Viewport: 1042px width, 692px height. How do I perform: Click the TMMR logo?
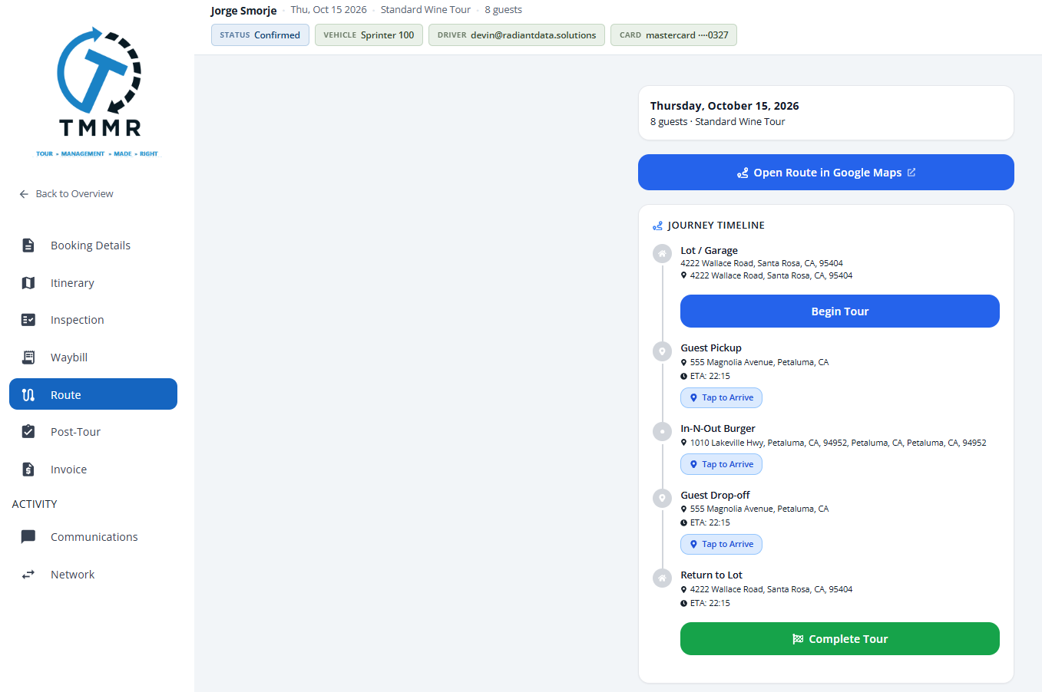click(x=99, y=92)
